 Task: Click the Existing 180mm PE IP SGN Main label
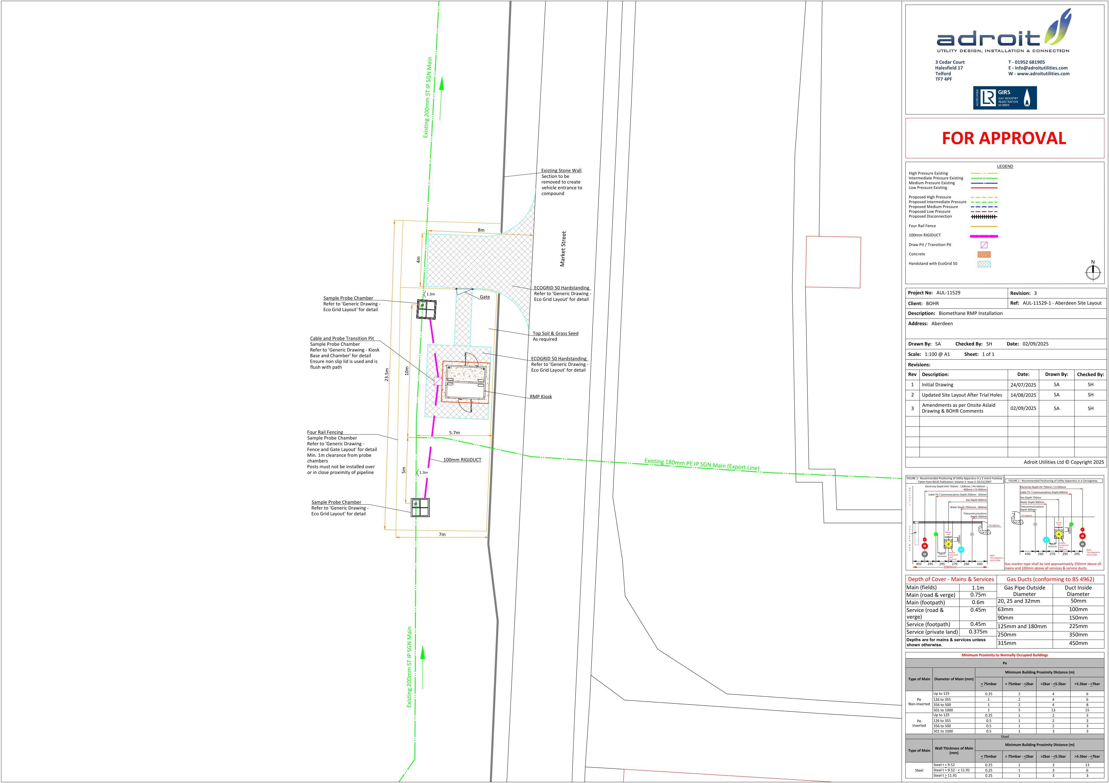[702, 464]
